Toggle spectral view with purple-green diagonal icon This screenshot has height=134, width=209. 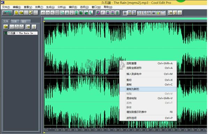pos(98,13)
